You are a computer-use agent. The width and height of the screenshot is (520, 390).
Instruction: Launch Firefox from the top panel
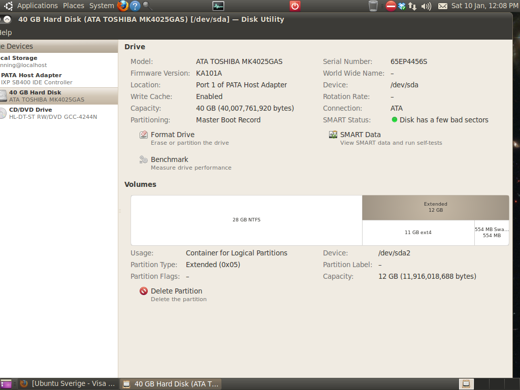[123, 6]
